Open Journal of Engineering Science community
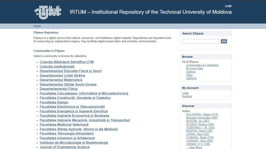266x149 pixels. coord(65,147)
